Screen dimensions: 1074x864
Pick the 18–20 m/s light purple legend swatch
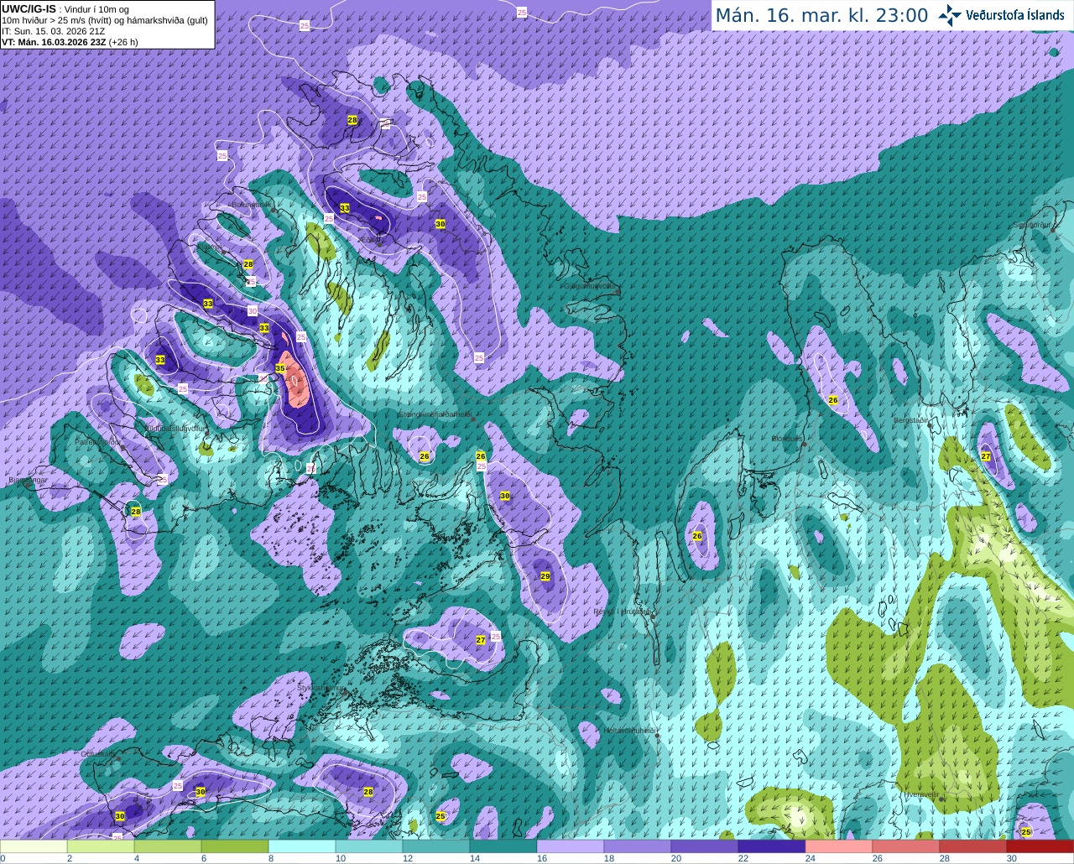pos(638,846)
